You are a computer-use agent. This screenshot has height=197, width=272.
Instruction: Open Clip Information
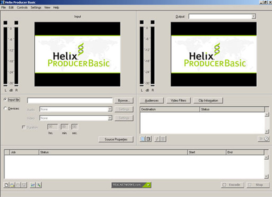coord(208,100)
